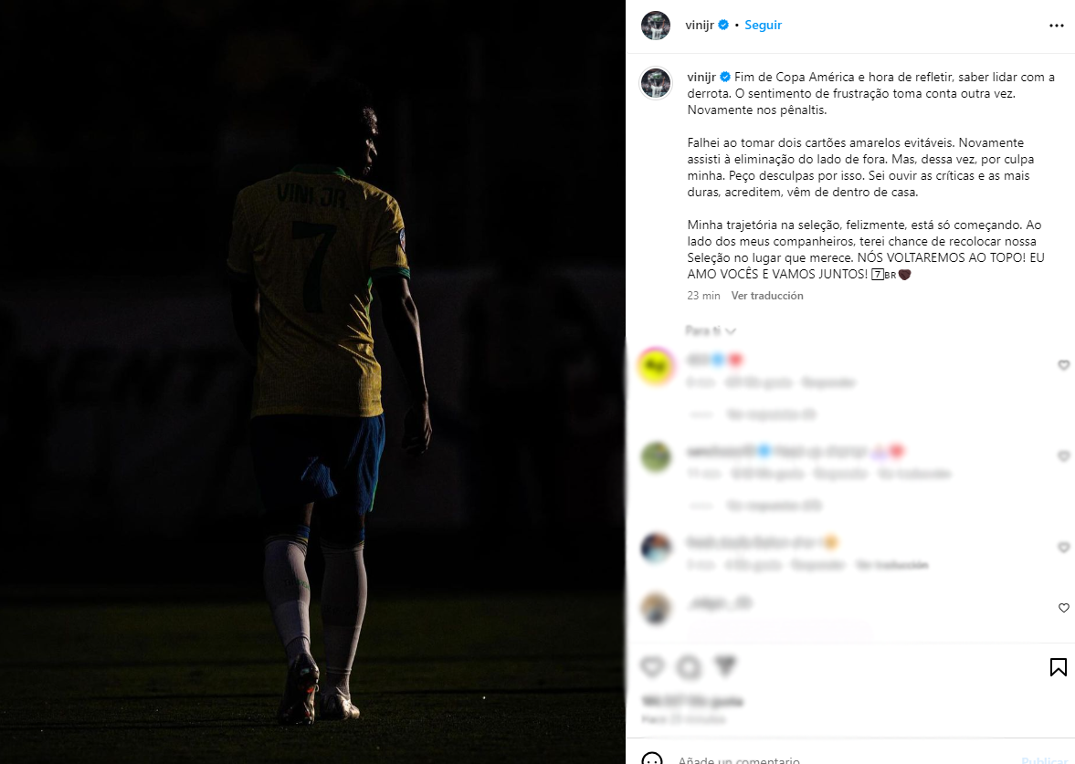Like the third comment's heart
The height and width of the screenshot is (764, 1075).
click(x=1063, y=548)
